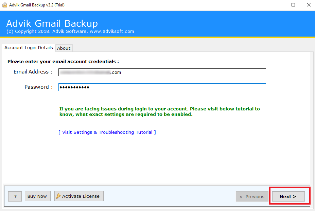The height and width of the screenshot is (211, 315).
Task: Open help with the question mark button
Action: click(15, 196)
